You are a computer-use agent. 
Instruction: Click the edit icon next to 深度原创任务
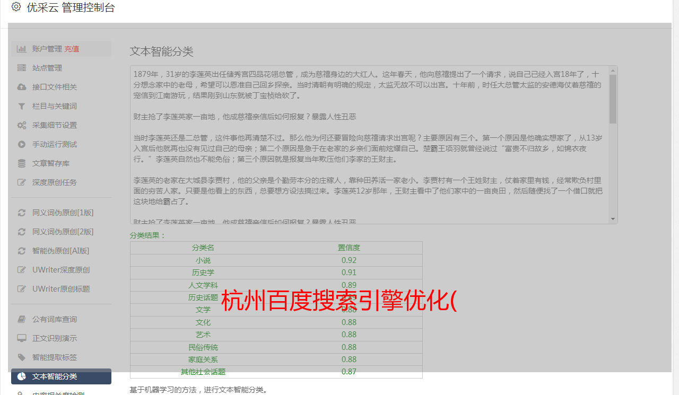point(21,182)
